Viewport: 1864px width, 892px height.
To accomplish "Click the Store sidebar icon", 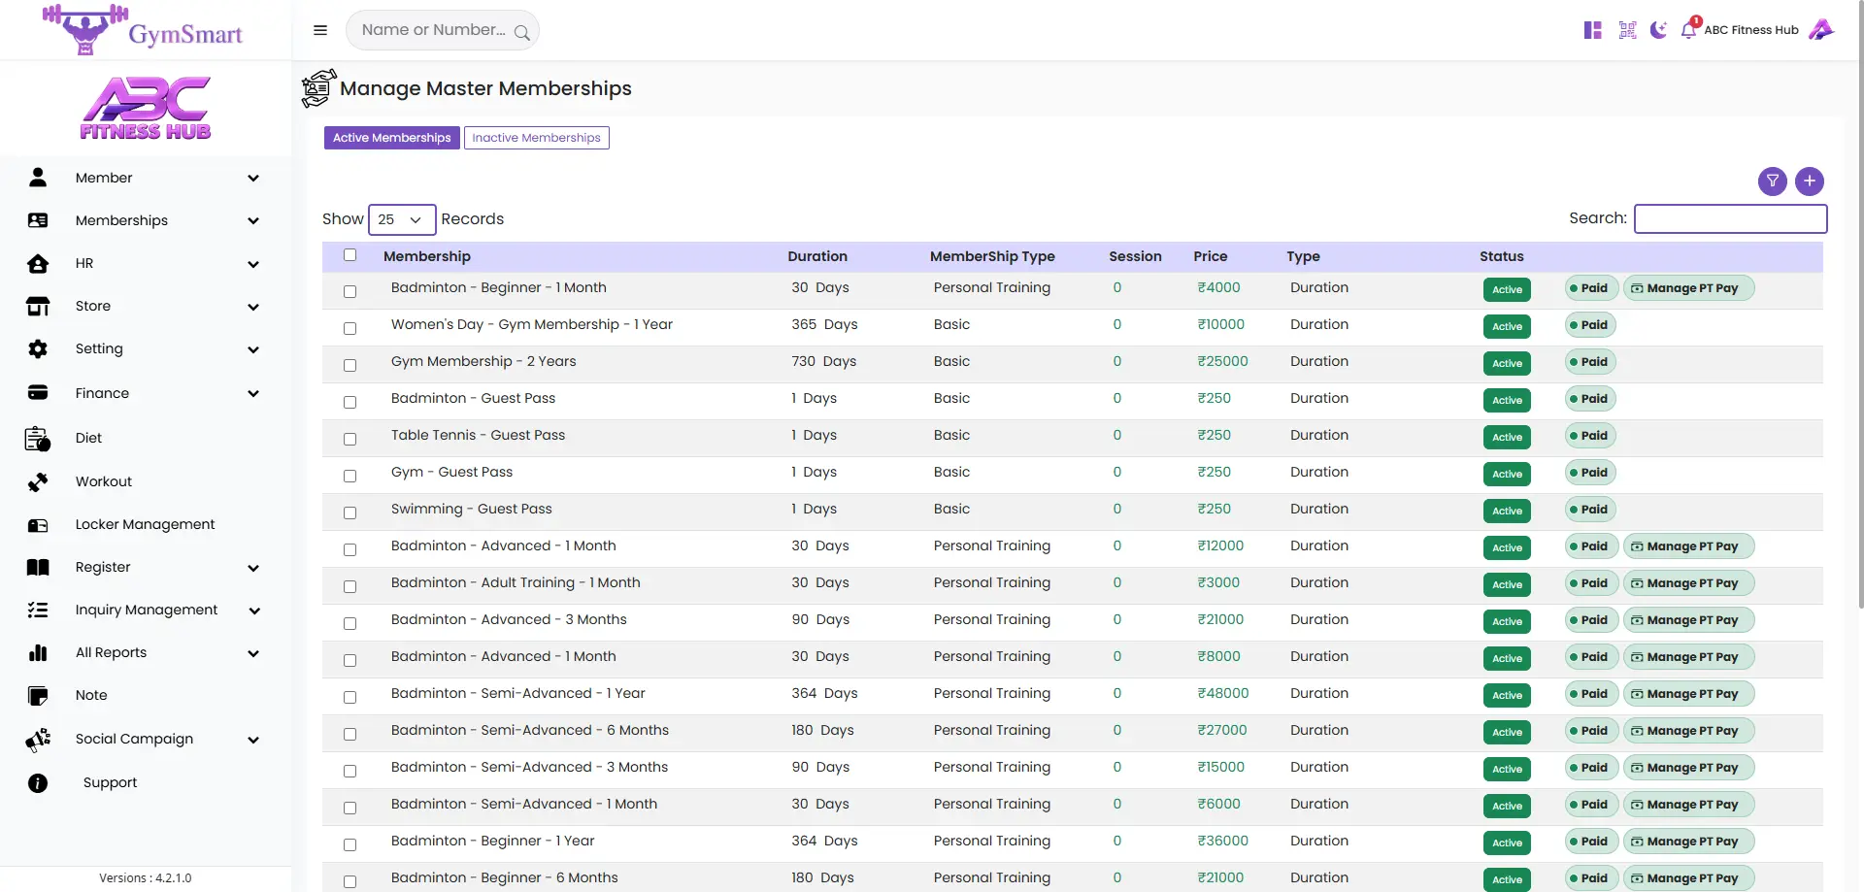I will click(38, 307).
